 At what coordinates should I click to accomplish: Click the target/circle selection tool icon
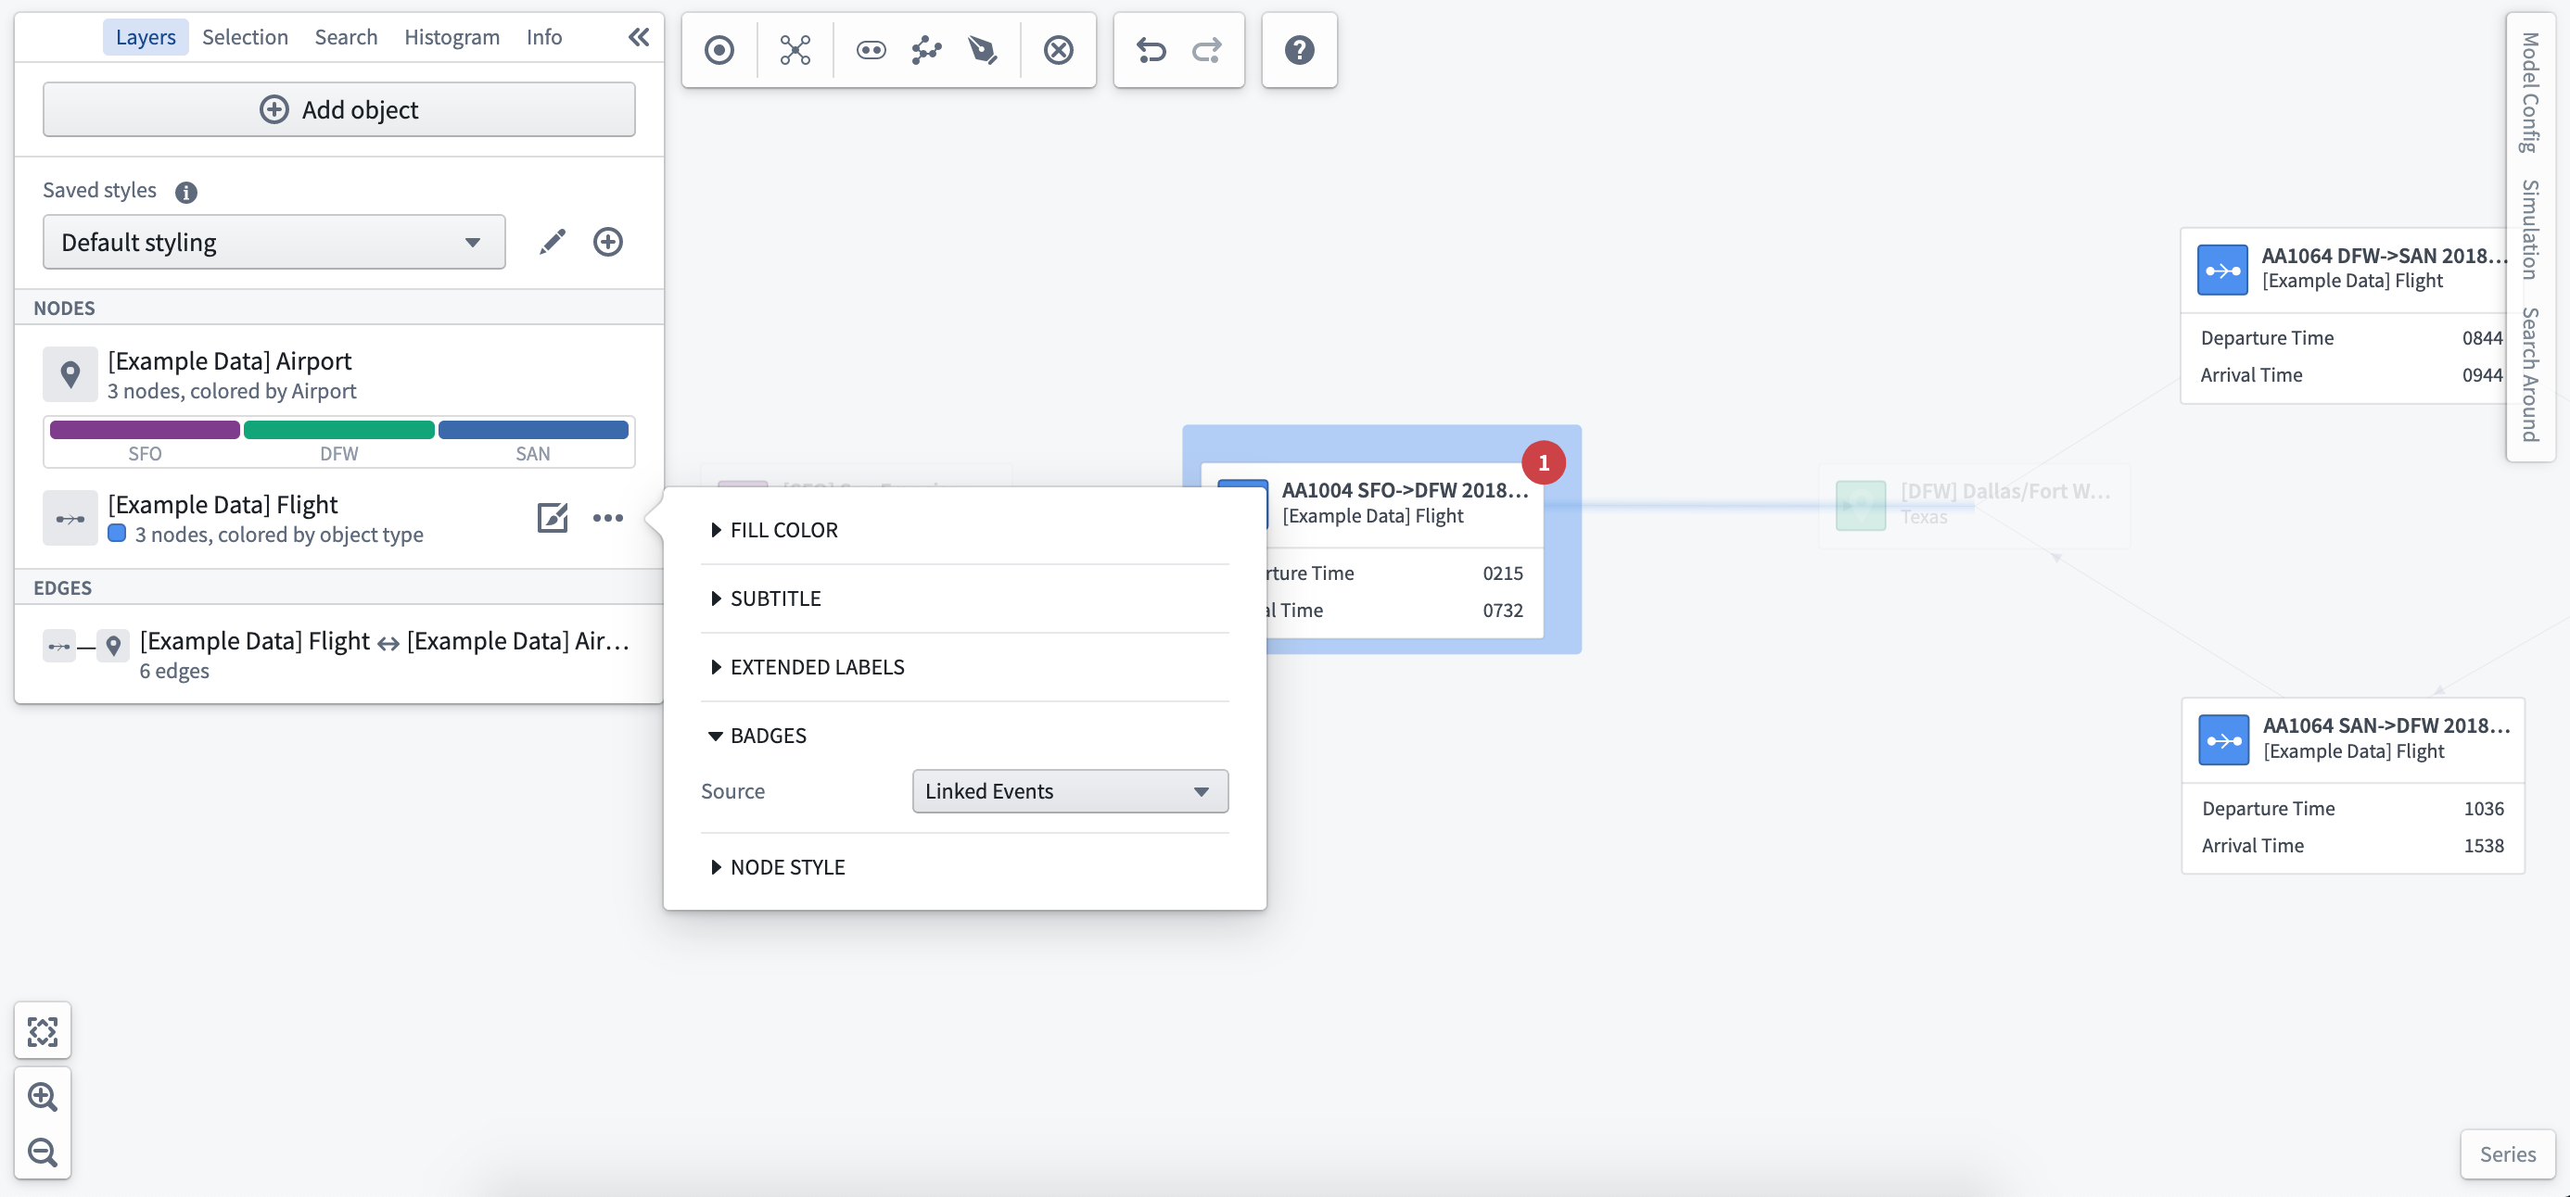(719, 50)
